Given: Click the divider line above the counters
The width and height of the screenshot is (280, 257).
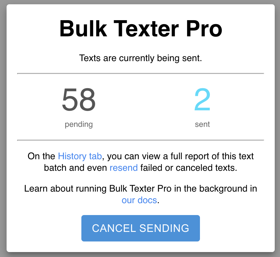Looking at the screenshot, I should [x=140, y=73].
